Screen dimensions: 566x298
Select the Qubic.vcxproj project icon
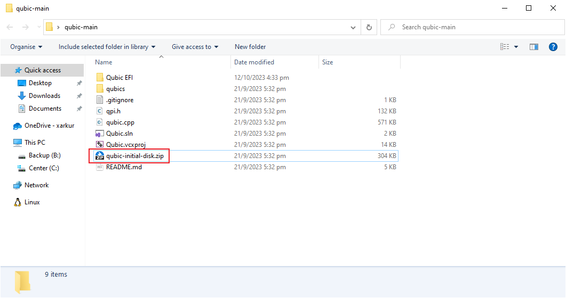tap(100, 144)
